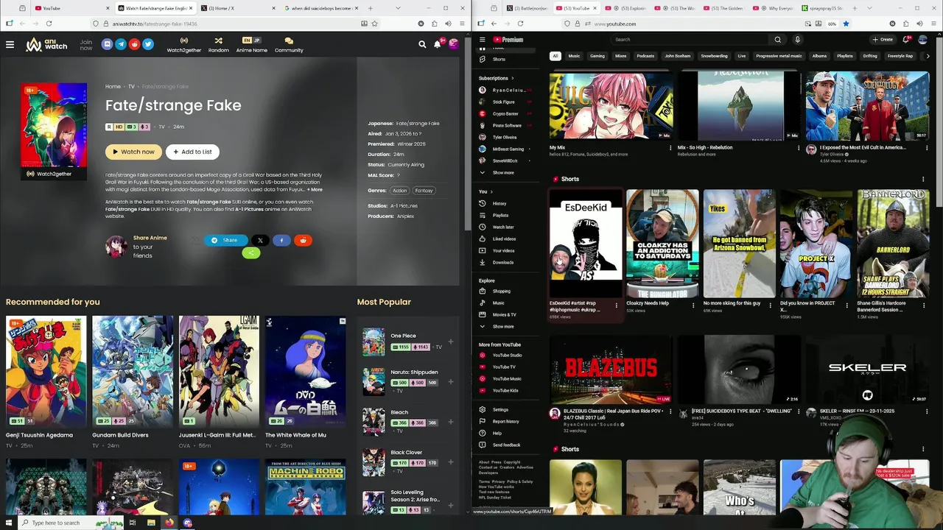Select the Gaming filter chip on YouTube
The height and width of the screenshot is (530, 943).
point(597,56)
